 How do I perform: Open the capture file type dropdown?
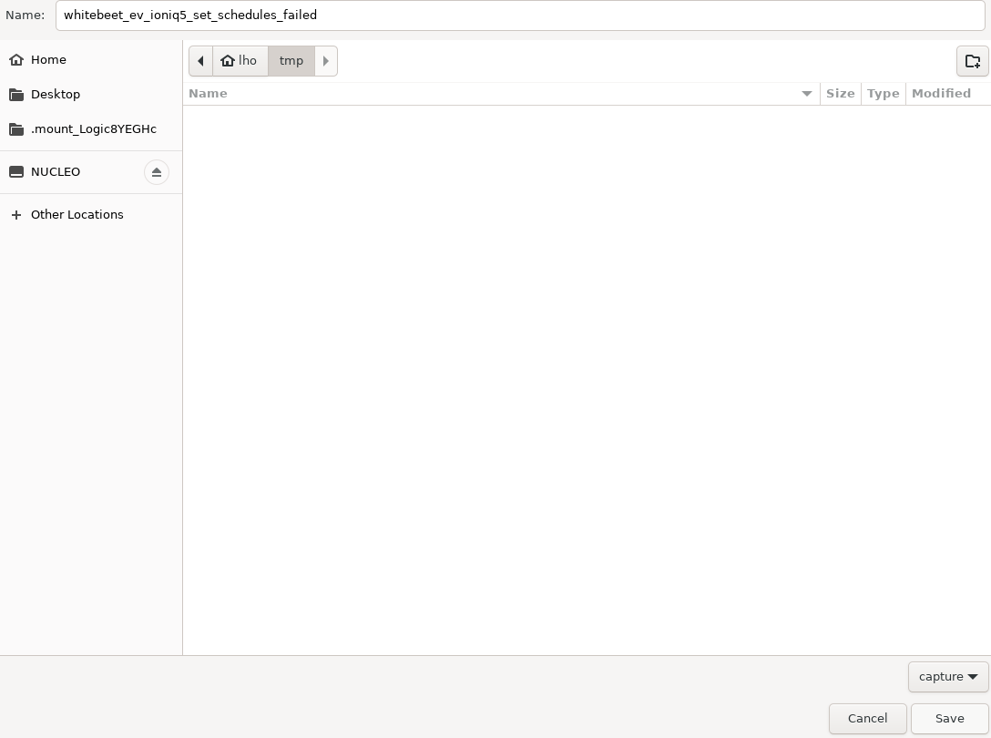947,677
